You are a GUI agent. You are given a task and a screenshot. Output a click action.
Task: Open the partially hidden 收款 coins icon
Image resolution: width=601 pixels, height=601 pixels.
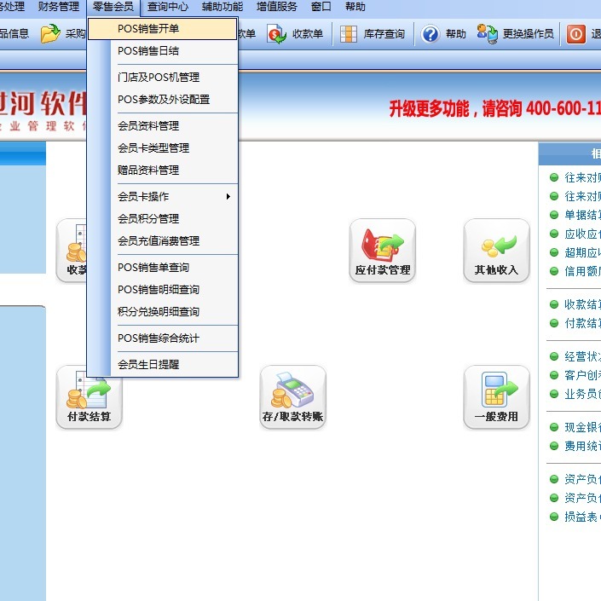coord(72,251)
